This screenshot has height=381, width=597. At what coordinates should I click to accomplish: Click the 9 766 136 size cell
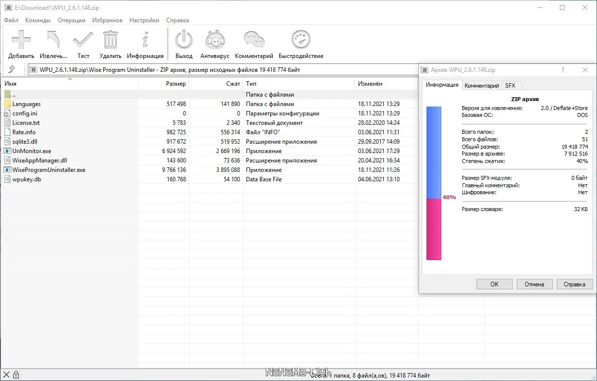174,170
